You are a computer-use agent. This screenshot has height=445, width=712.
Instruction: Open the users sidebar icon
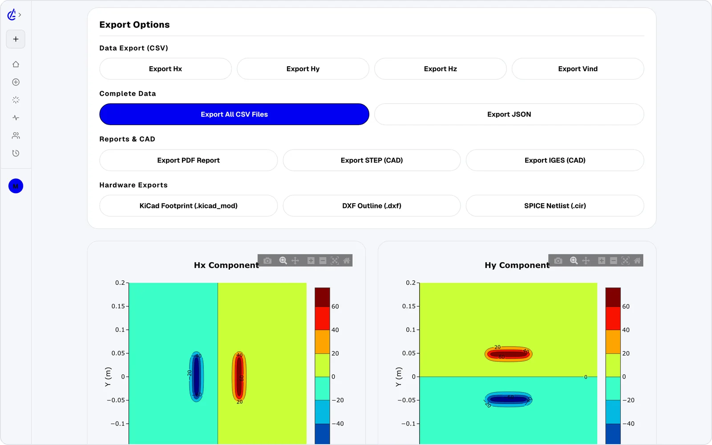16,135
